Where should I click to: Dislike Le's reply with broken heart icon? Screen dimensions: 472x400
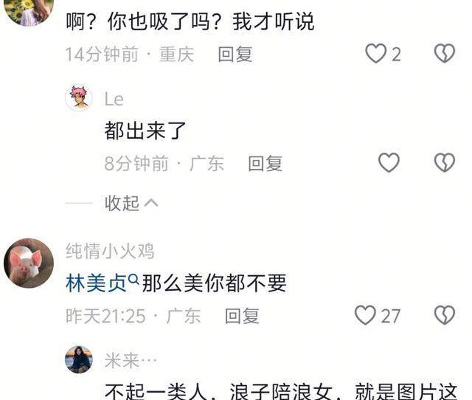(444, 162)
